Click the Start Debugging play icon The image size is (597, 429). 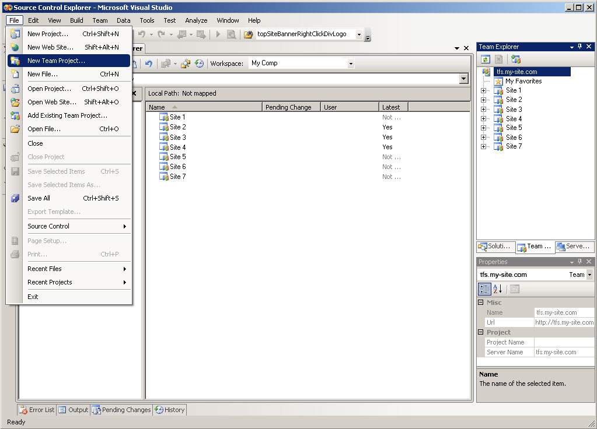[218, 34]
